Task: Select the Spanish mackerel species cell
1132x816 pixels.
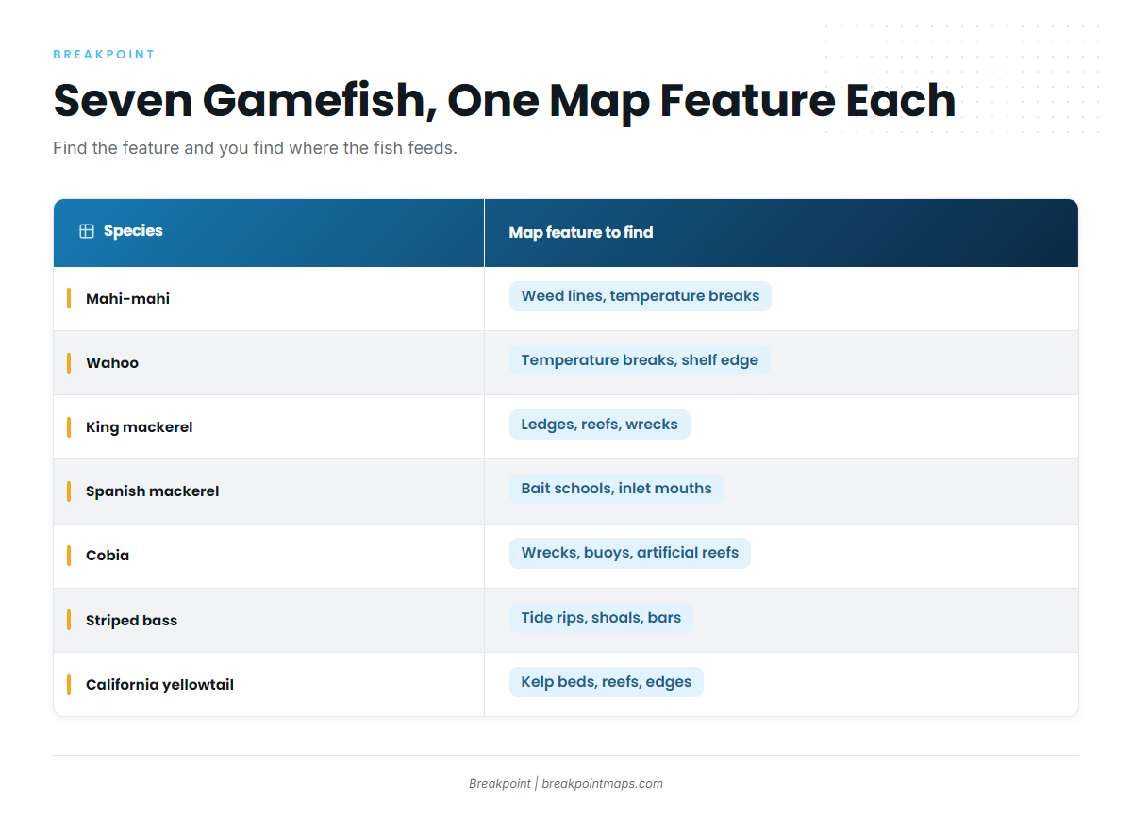Action: 269,491
